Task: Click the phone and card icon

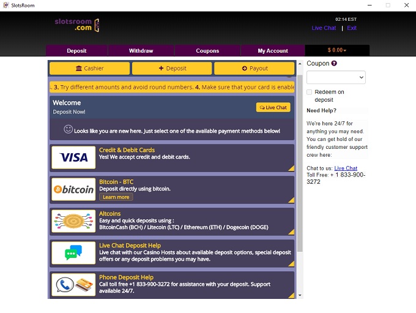Action: pos(74,285)
